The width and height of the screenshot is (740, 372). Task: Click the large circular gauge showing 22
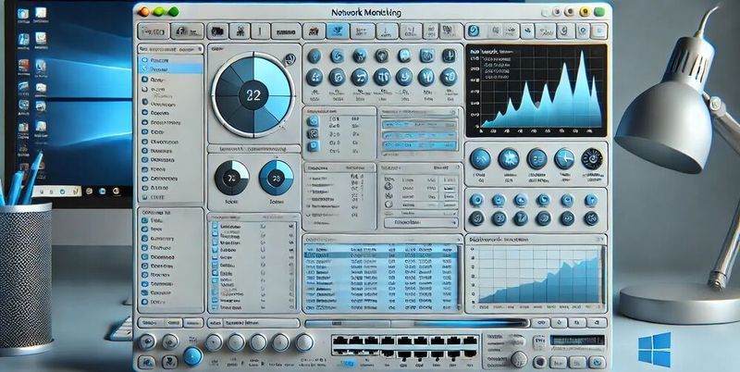(x=253, y=93)
